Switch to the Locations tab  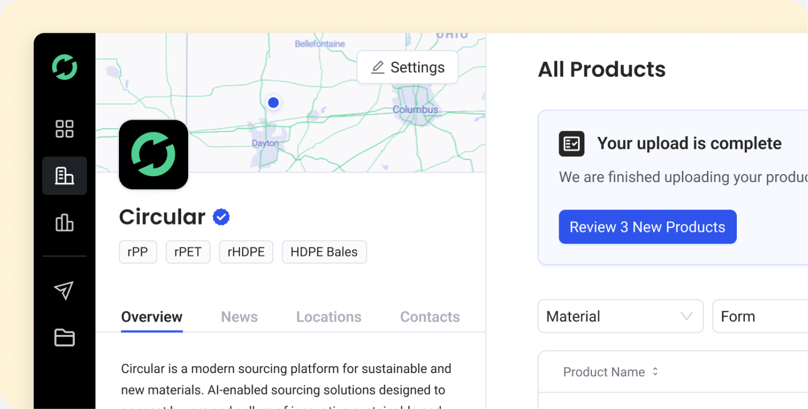coord(329,317)
